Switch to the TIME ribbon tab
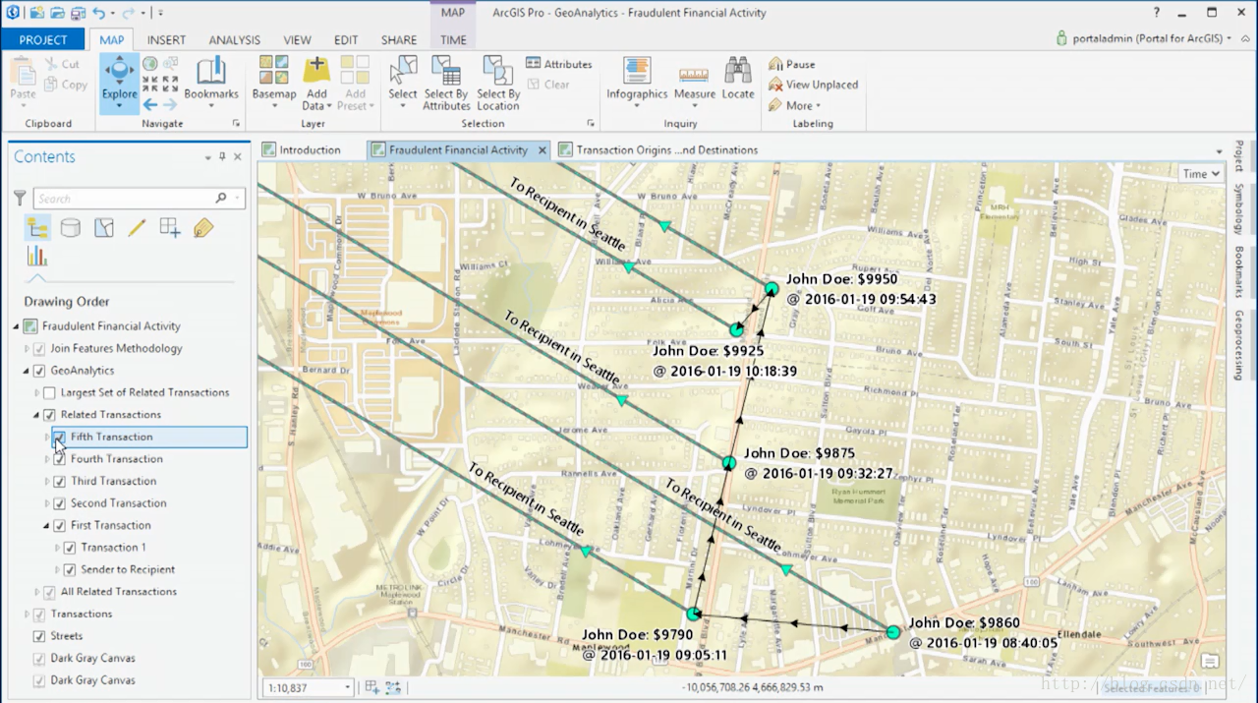Viewport: 1258px width, 703px height. 453,39
